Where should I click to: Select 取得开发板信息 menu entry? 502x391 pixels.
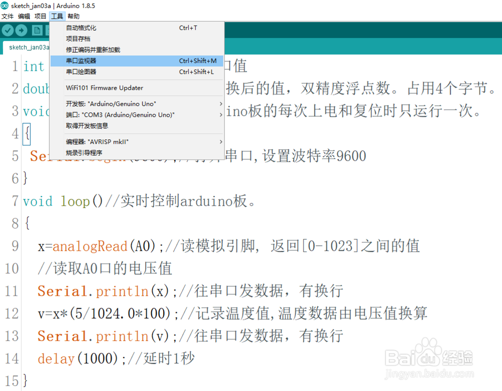[137, 126]
